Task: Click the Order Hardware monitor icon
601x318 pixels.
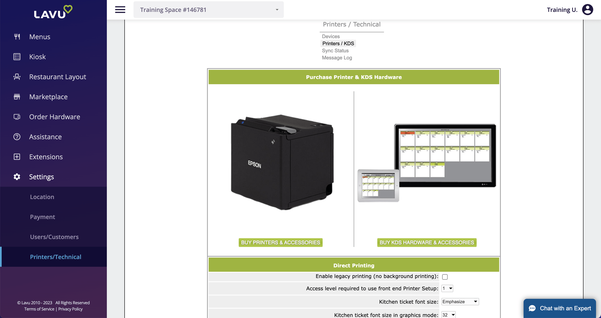Action: click(17, 117)
